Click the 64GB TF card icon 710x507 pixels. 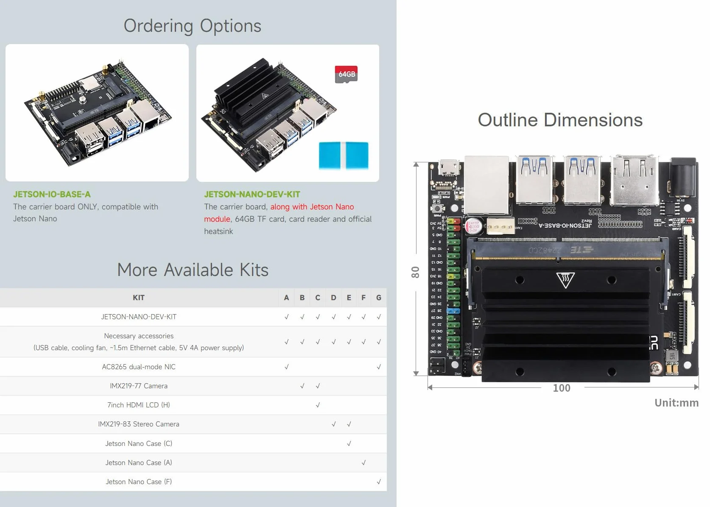(x=346, y=74)
